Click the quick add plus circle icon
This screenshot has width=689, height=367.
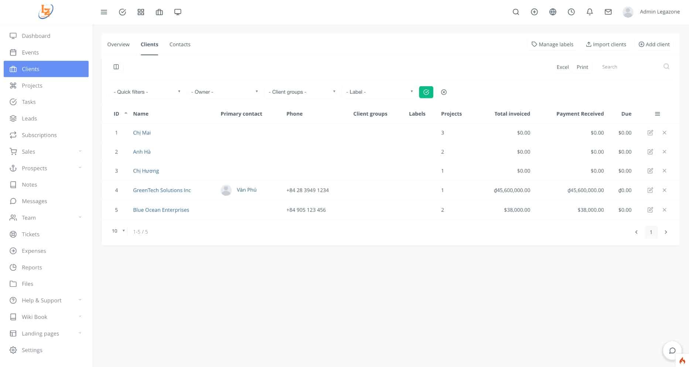click(x=534, y=12)
